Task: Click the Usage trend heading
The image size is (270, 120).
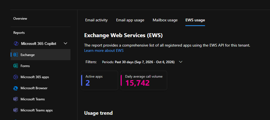Action: [98, 113]
